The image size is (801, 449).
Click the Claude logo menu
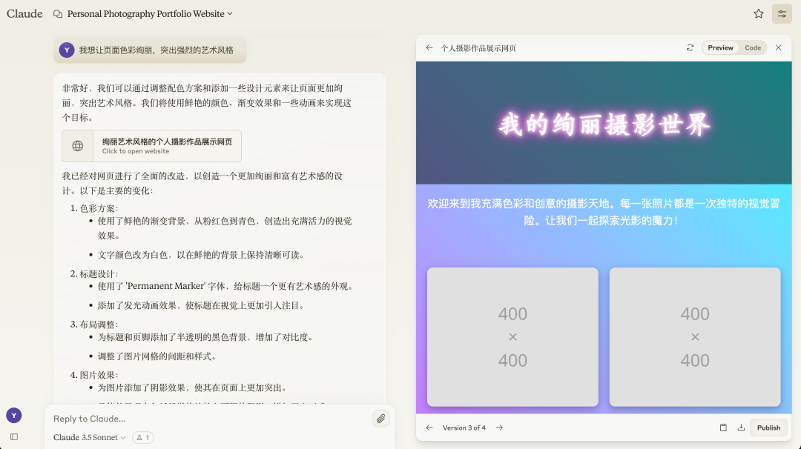click(x=24, y=13)
